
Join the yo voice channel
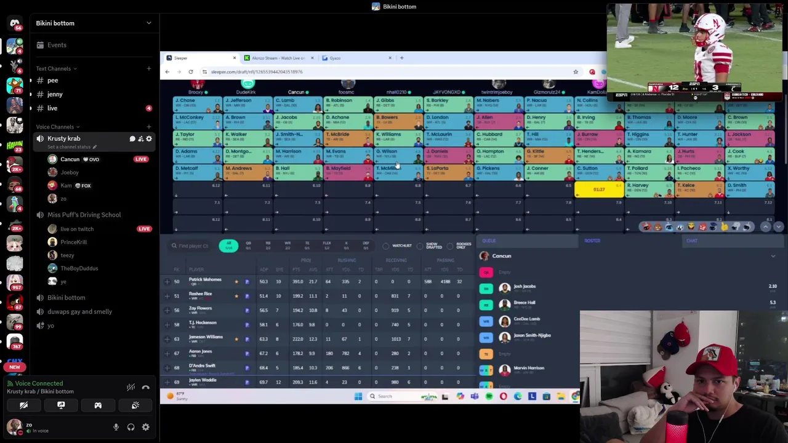tap(50, 325)
